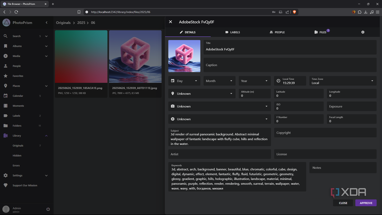The width and height of the screenshot is (382, 215).
Task: Open the lens Unknown dropdown
Action: pos(220,119)
